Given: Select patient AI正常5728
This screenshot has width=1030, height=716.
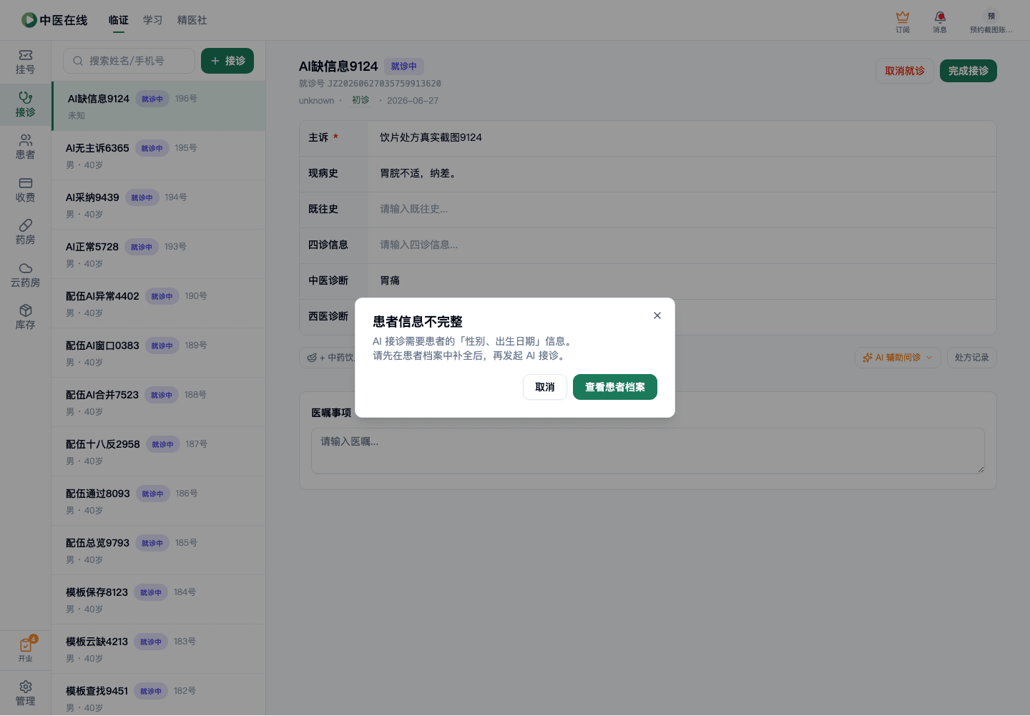Looking at the screenshot, I should (x=159, y=254).
